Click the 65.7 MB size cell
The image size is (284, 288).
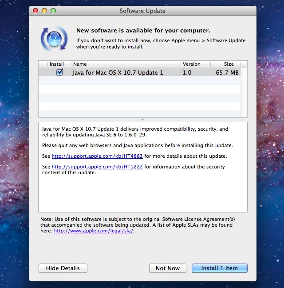[226, 72]
